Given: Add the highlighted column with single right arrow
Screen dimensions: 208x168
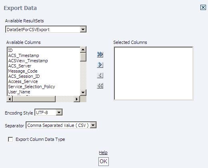Looking at the screenshot, I should [x=100, y=65].
